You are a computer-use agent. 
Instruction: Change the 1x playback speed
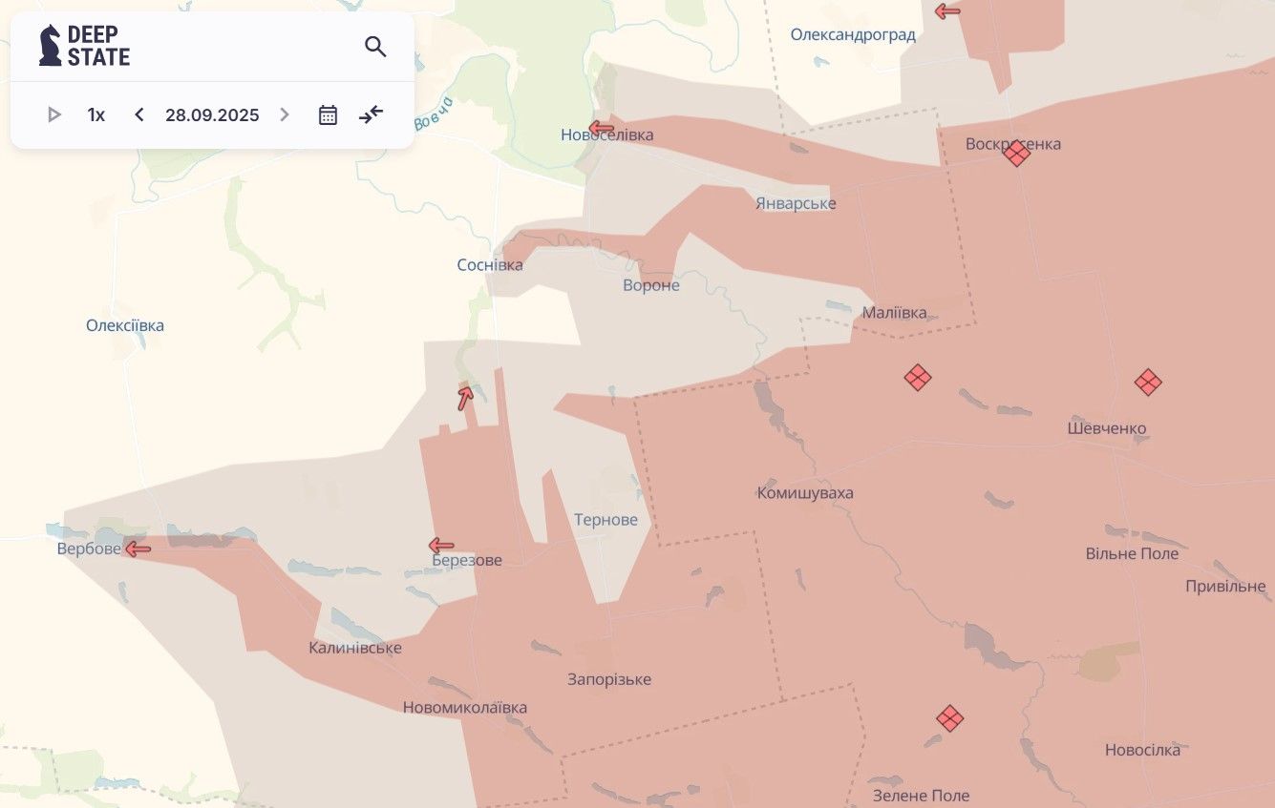coord(96,115)
